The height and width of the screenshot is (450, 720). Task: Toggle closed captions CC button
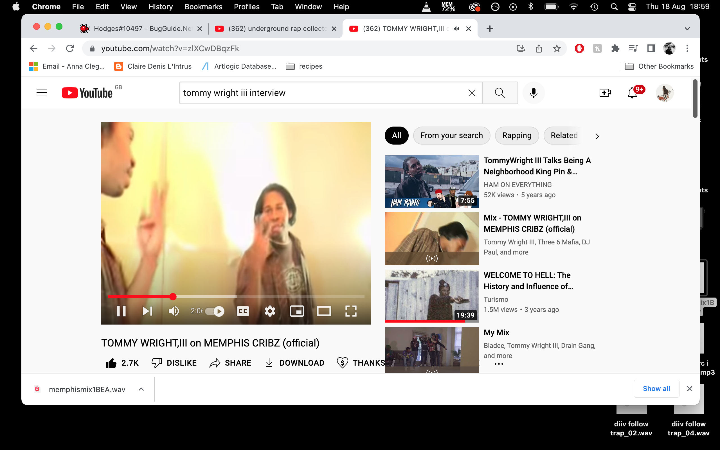(x=243, y=311)
